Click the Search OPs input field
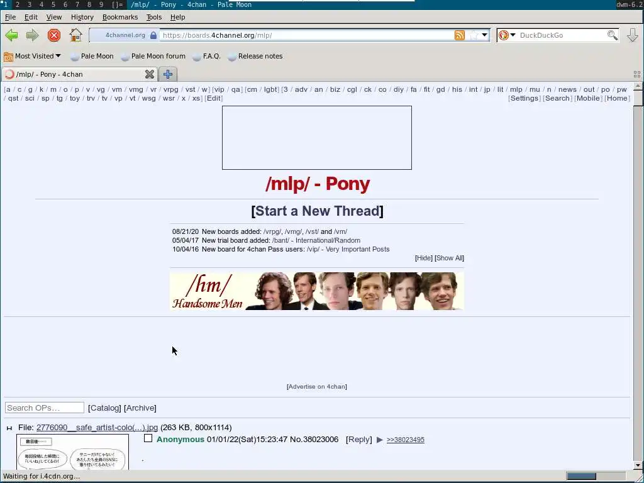 [x=45, y=408]
